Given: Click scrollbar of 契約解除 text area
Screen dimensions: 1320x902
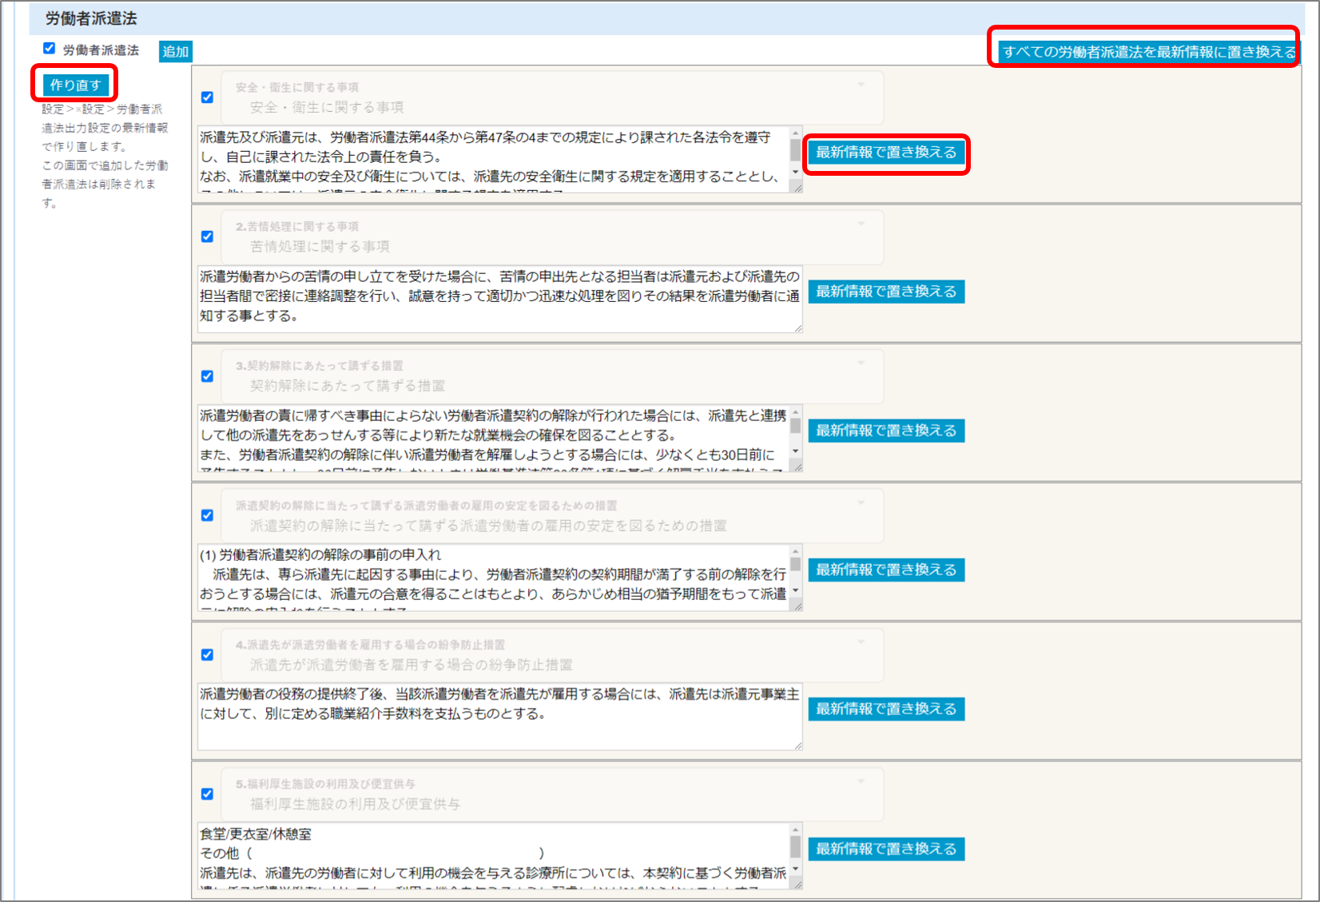Looking at the screenshot, I should 795,433.
